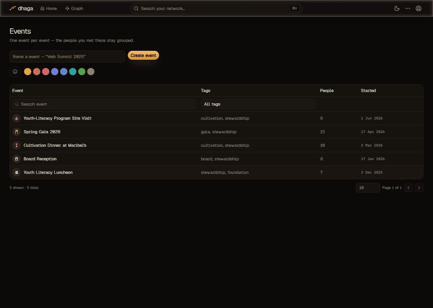Select the pink-red color swatch
This screenshot has width=433, height=308.
pyautogui.click(x=46, y=72)
